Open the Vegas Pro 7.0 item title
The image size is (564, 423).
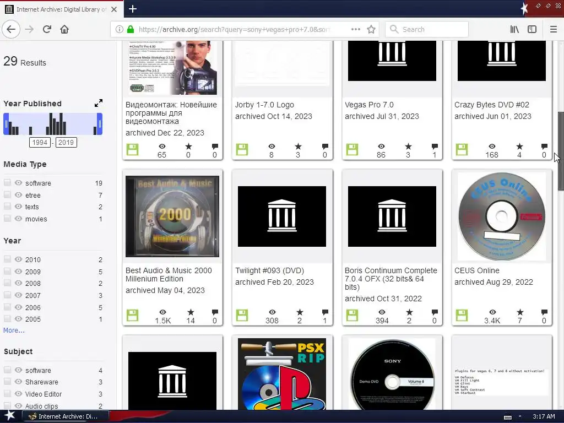(x=369, y=105)
